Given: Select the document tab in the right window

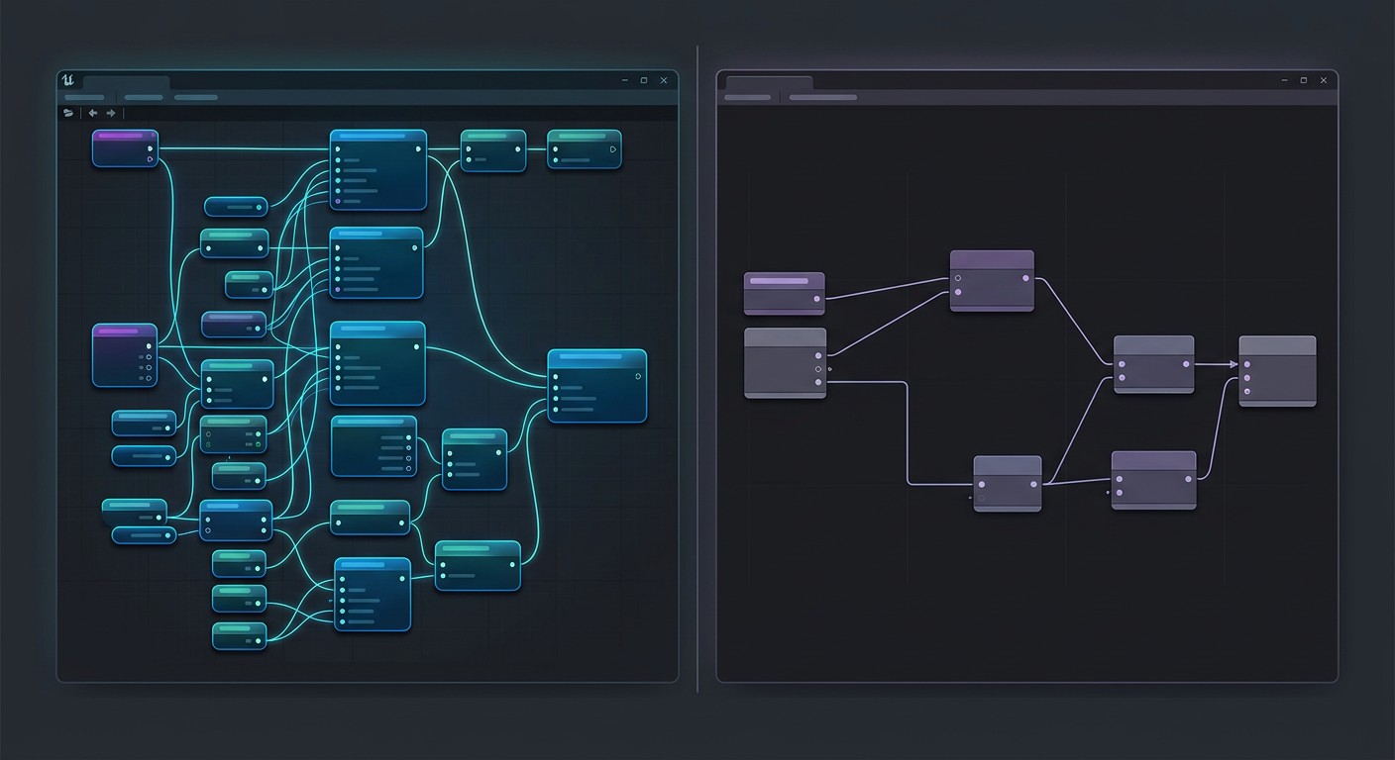Looking at the screenshot, I should (x=769, y=82).
